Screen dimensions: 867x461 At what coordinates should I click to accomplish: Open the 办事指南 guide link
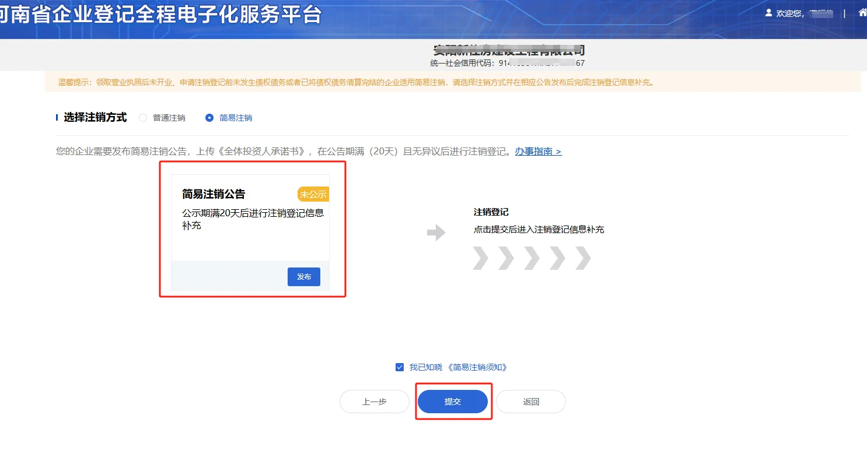(535, 151)
